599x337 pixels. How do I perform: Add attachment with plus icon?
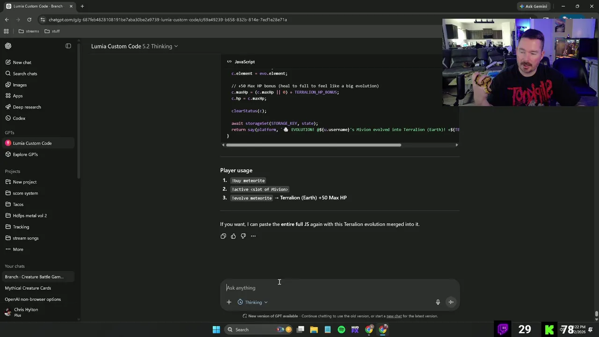coord(229,302)
